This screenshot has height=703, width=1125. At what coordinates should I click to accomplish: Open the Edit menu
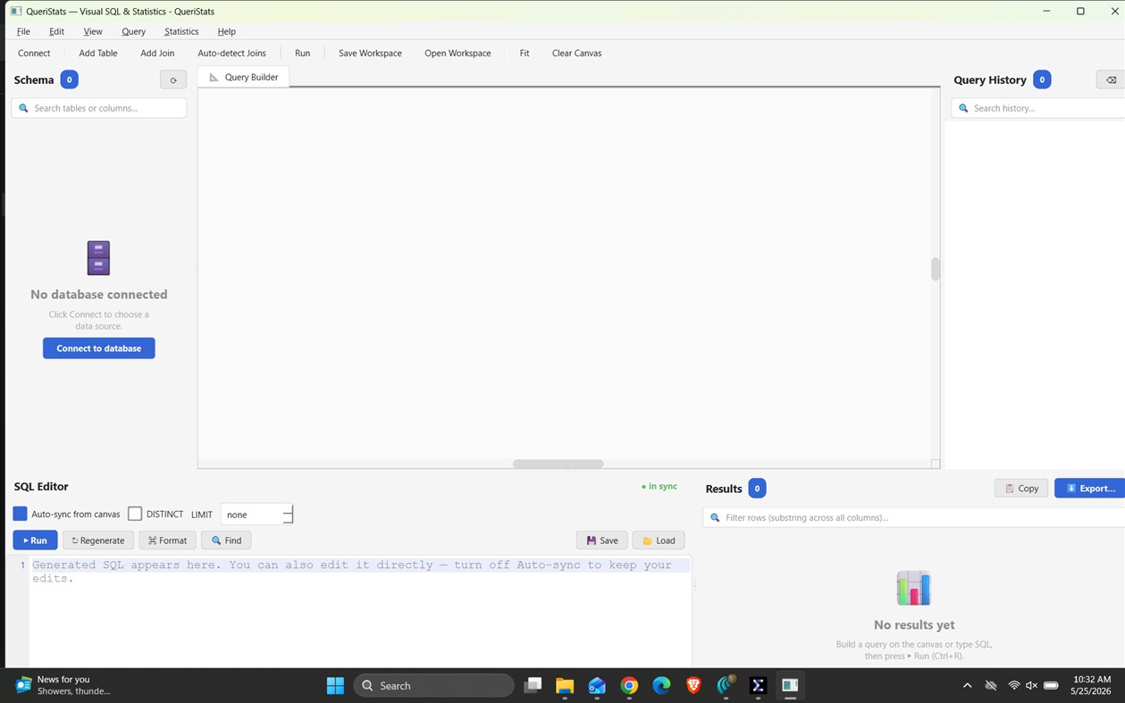(x=56, y=31)
